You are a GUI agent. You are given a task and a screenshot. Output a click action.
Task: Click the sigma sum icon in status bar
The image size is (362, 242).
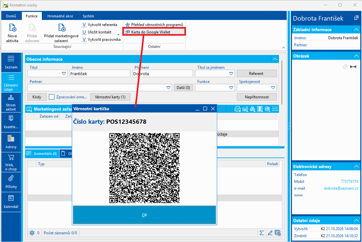(262, 233)
